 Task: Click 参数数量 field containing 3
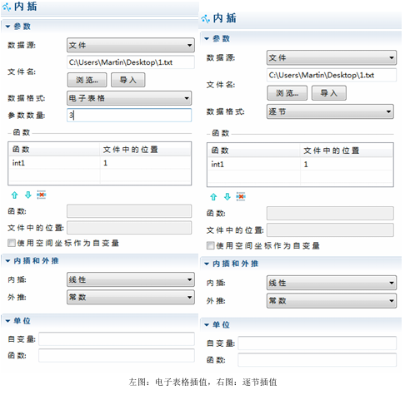click(129, 115)
